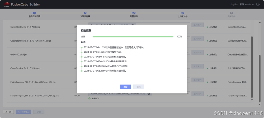Screen dimensions: 264x118
Task: Select file name OceanStor-Pacific_8.1.5_API.tar.gz
Action: (25, 27)
